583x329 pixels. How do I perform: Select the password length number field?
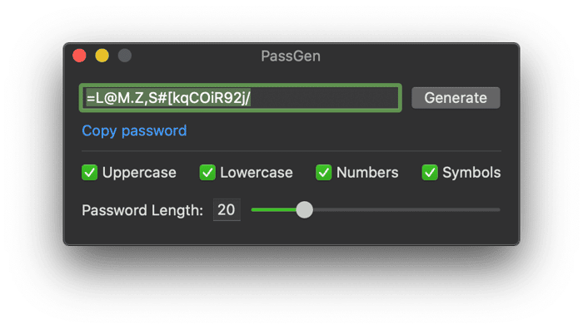227,210
